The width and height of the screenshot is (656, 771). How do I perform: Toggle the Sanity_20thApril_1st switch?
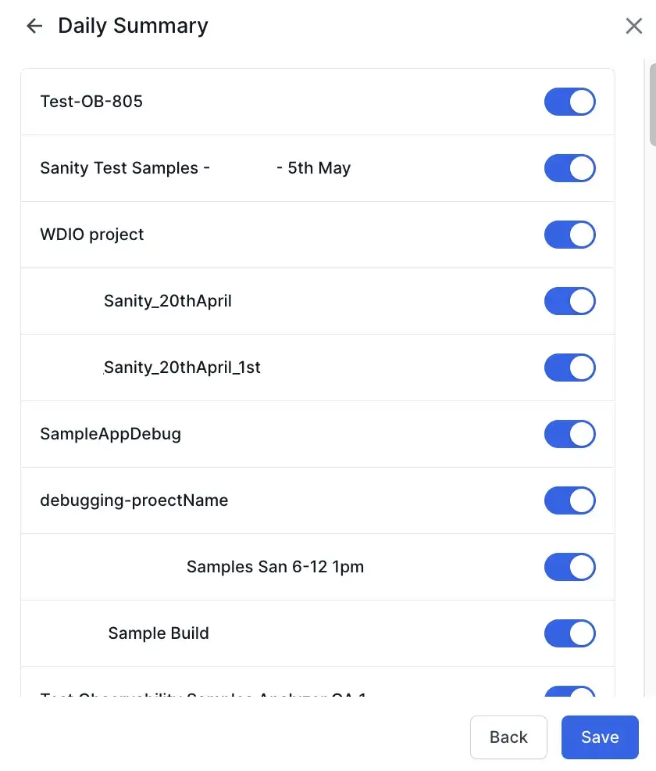click(x=569, y=368)
